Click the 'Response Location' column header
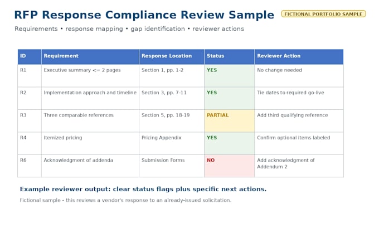Viewport: 379px width, 228px height. pyautogui.click(x=172, y=56)
